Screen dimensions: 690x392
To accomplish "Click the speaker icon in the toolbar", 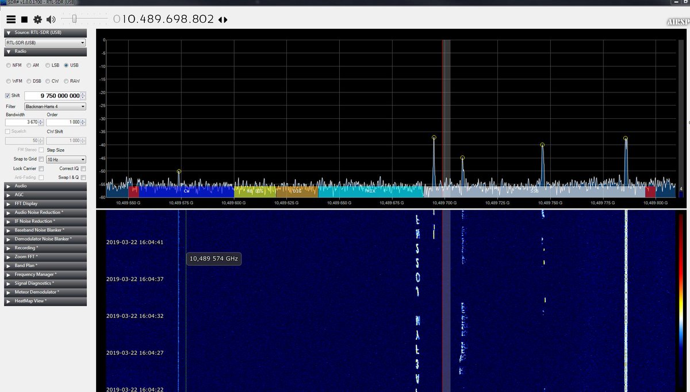I will 51,19.
